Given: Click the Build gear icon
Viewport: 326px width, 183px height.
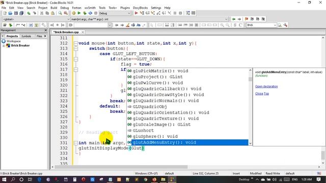Looking at the screenshot, I should click(73, 13).
